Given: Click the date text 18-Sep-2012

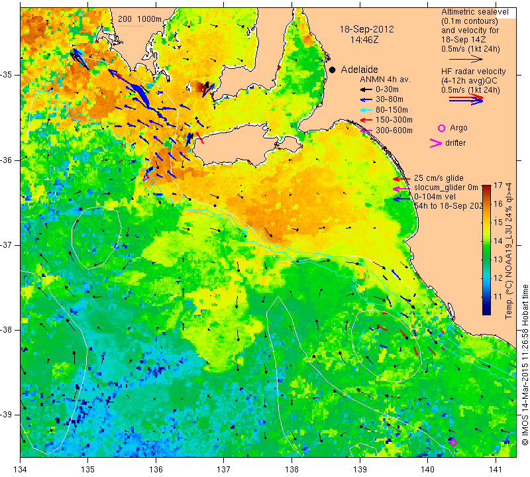Looking at the screenshot, I should coord(367,29).
